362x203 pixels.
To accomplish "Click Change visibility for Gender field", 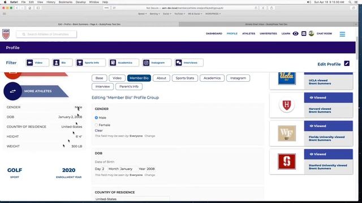I will click(149, 136).
